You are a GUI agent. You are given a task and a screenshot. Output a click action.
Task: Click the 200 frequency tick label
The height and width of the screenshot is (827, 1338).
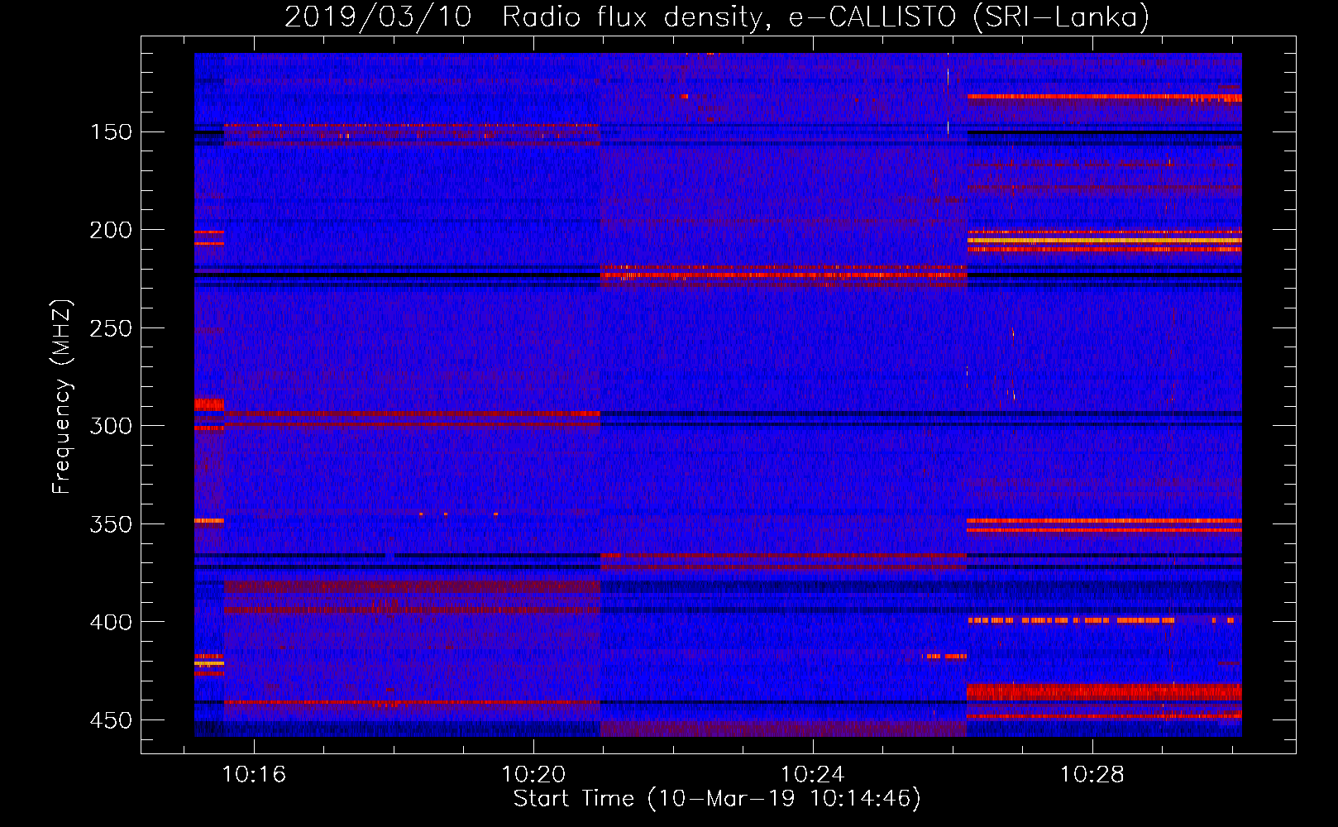(x=111, y=230)
